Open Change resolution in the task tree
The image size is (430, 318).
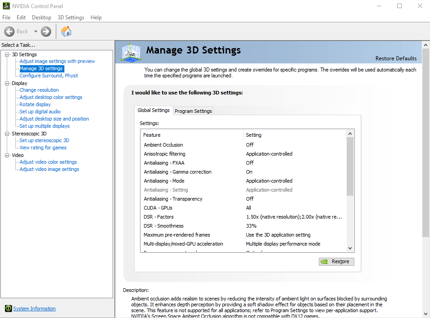[39, 90]
